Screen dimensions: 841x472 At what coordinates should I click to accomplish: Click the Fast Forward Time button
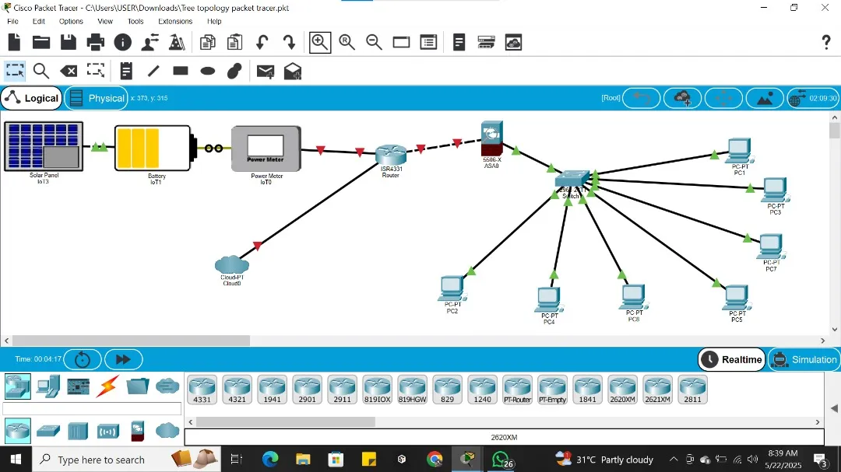pos(123,359)
